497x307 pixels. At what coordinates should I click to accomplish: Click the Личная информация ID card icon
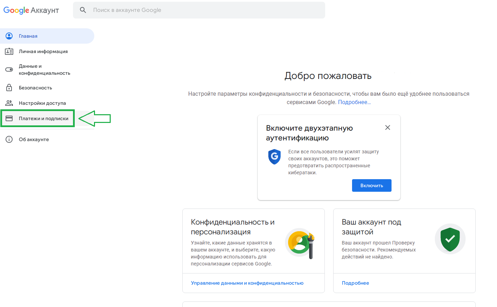tap(9, 51)
